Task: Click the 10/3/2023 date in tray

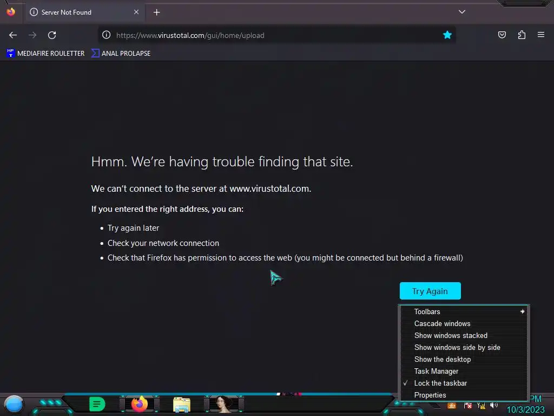Action: [525, 410]
